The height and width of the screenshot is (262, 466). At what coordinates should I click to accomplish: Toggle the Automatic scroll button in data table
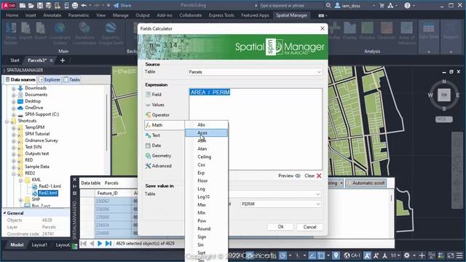click(366, 183)
